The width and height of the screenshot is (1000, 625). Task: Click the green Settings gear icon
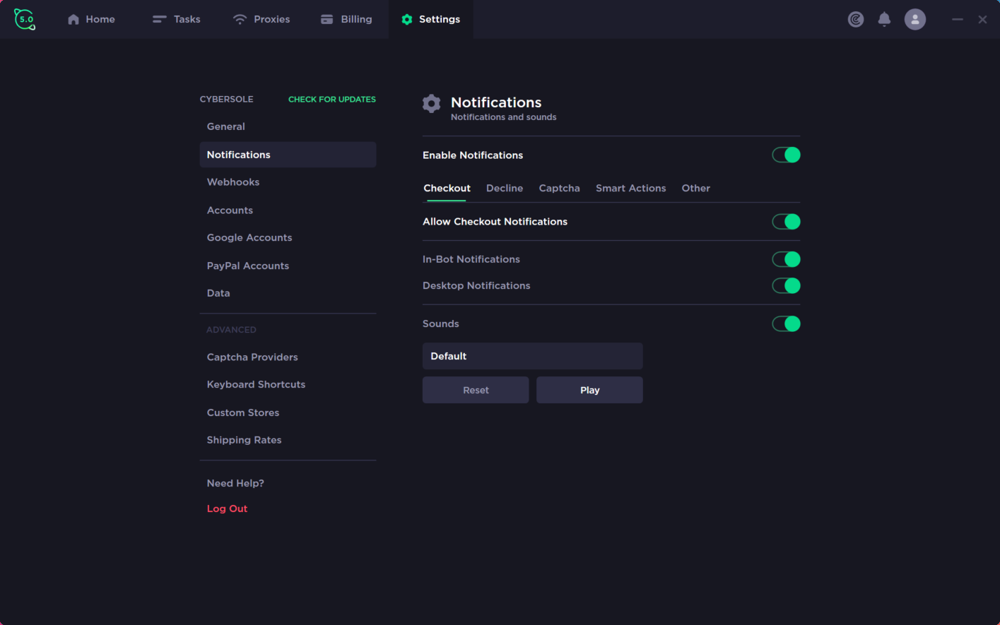[x=407, y=19]
